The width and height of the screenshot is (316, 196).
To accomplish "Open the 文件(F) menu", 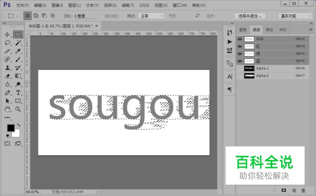I will (x=22, y=5).
